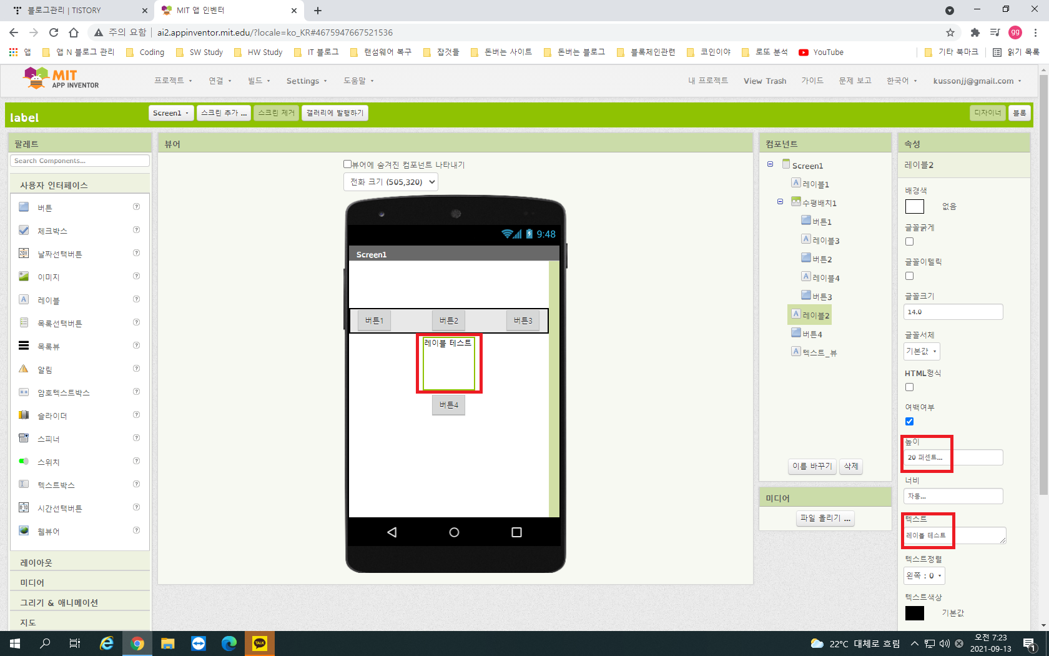The width and height of the screenshot is (1049, 656).
Task: Open the Settings menu
Action: [x=306, y=81]
